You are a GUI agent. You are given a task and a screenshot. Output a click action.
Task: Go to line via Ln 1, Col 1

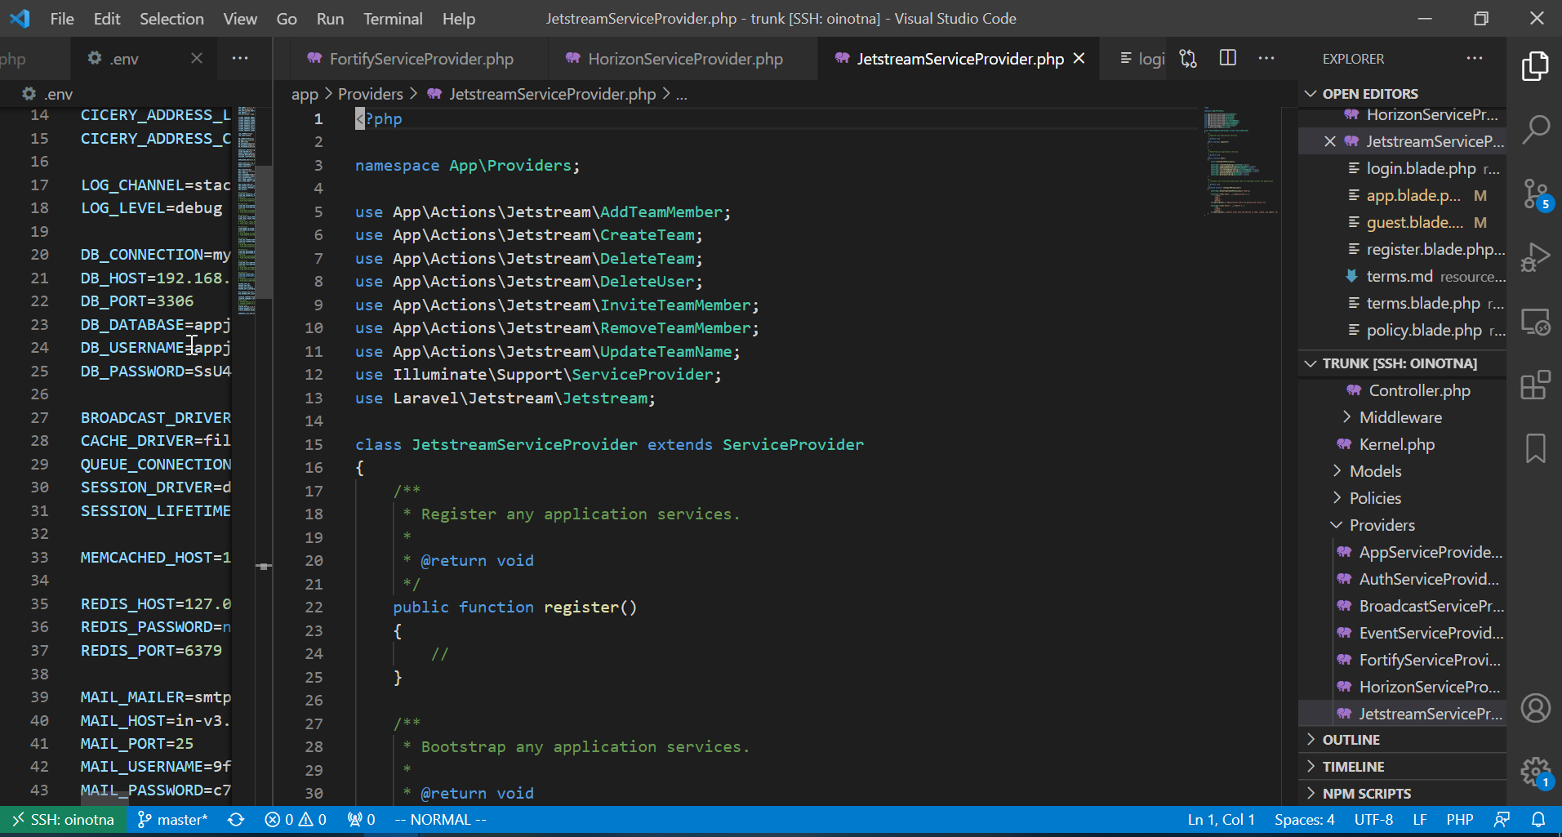click(1222, 820)
